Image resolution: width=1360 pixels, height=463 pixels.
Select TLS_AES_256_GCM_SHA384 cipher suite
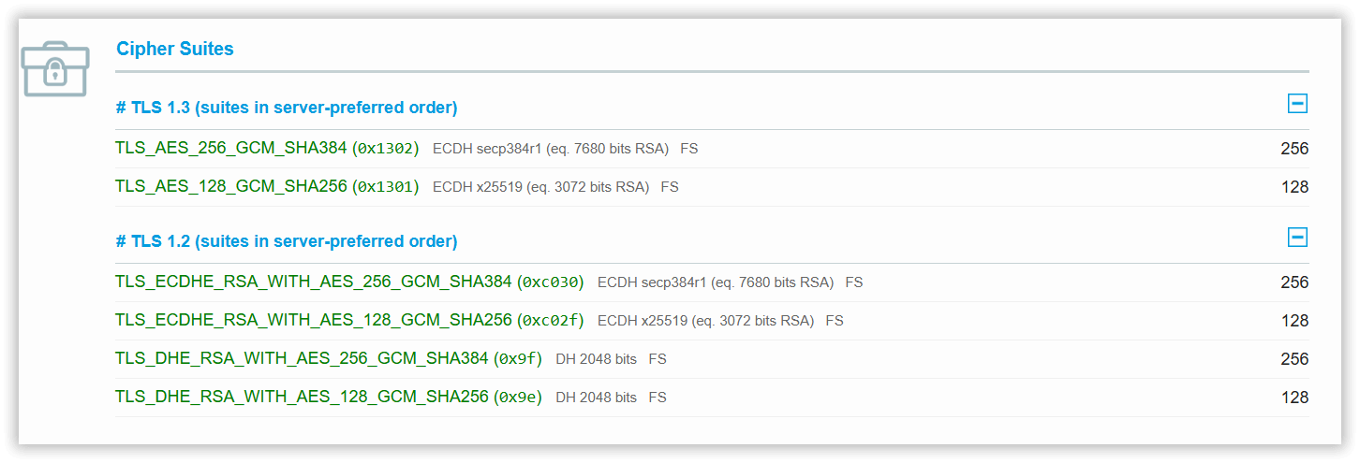(x=231, y=148)
